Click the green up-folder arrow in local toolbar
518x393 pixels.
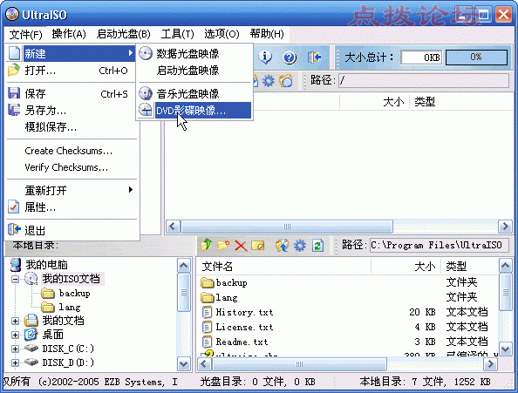[x=207, y=245]
